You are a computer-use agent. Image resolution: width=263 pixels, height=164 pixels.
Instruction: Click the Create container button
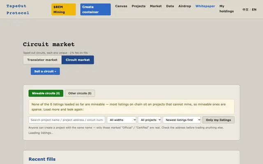coord(95,9)
